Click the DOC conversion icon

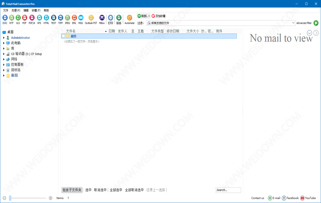click(5, 19)
